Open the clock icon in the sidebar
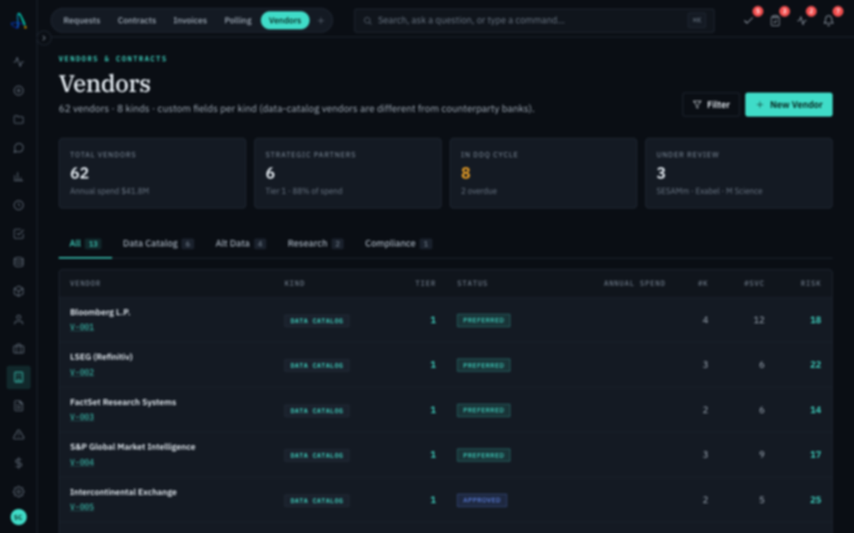This screenshot has width=854, height=533. [19, 205]
